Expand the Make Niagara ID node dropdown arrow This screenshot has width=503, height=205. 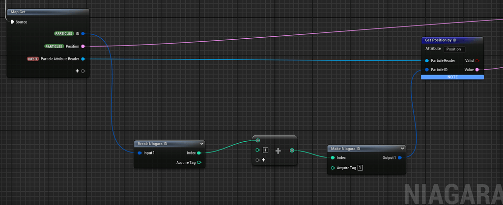(x=402, y=149)
